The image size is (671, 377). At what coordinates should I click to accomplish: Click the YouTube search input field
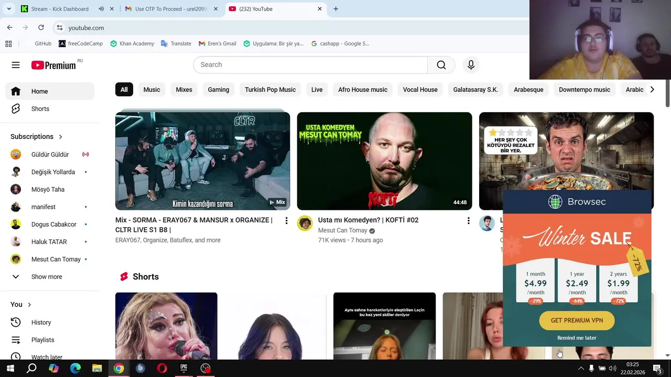pos(310,65)
